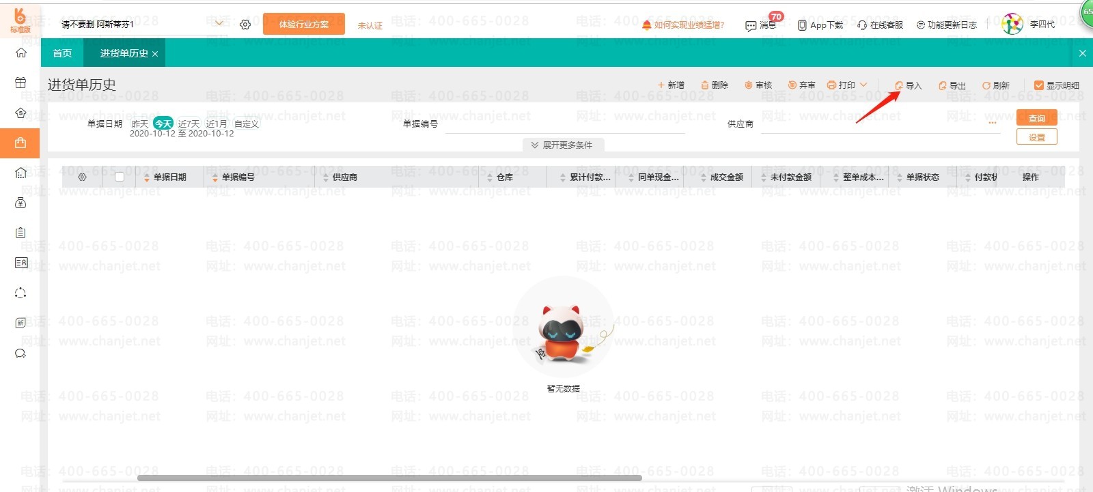The height and width of the screenshot is (492, 1093).
Task: Focus the 单据编号 input field
Action: click(565, 124)
